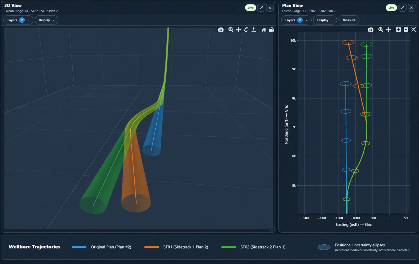Click the video camera icon in 3D View
The height and width of the screenshot is (264, 419).
pos(271,30)
